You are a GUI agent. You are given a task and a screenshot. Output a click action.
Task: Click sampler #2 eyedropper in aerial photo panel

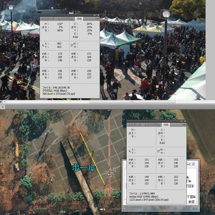159,163
